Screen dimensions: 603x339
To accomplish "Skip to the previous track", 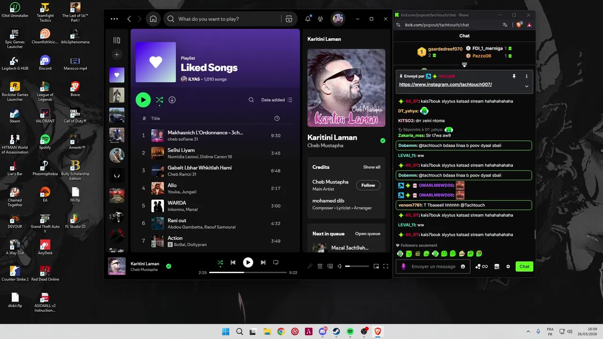I will [x=233, y=262].
